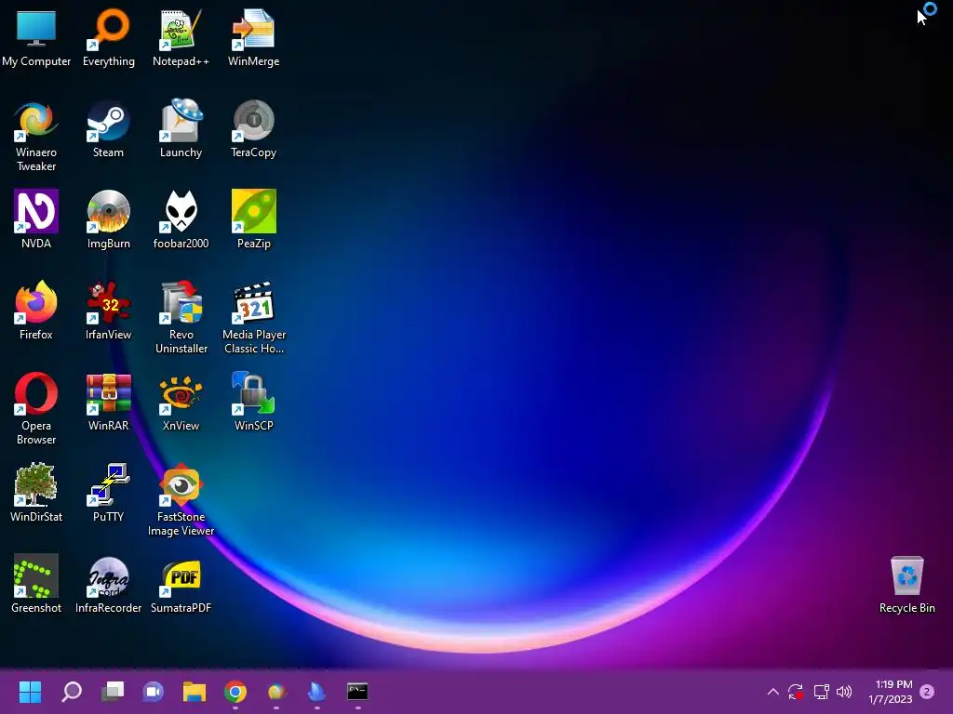Select Media Player Classic shortcut
This screenshot has width=953, height=714.
click(x=254, y=318)
